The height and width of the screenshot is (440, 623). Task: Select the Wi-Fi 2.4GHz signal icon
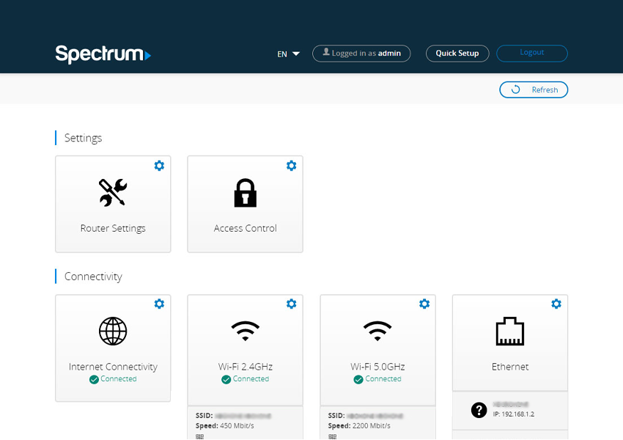tap(245, 331)
